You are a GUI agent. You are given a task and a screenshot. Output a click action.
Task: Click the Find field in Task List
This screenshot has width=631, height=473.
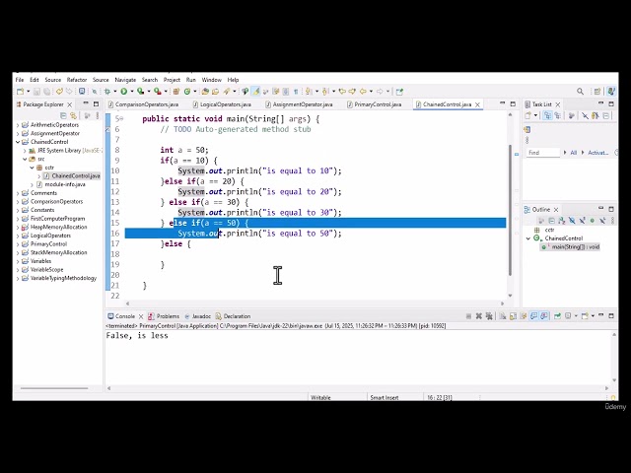click(x=542, y=153)
